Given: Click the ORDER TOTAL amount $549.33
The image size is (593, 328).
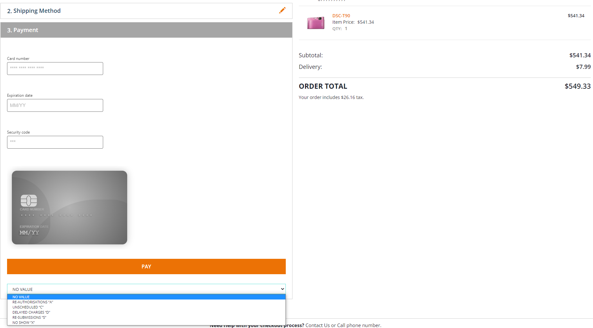Looking at the screenshot, I should (x=577, y=86).
